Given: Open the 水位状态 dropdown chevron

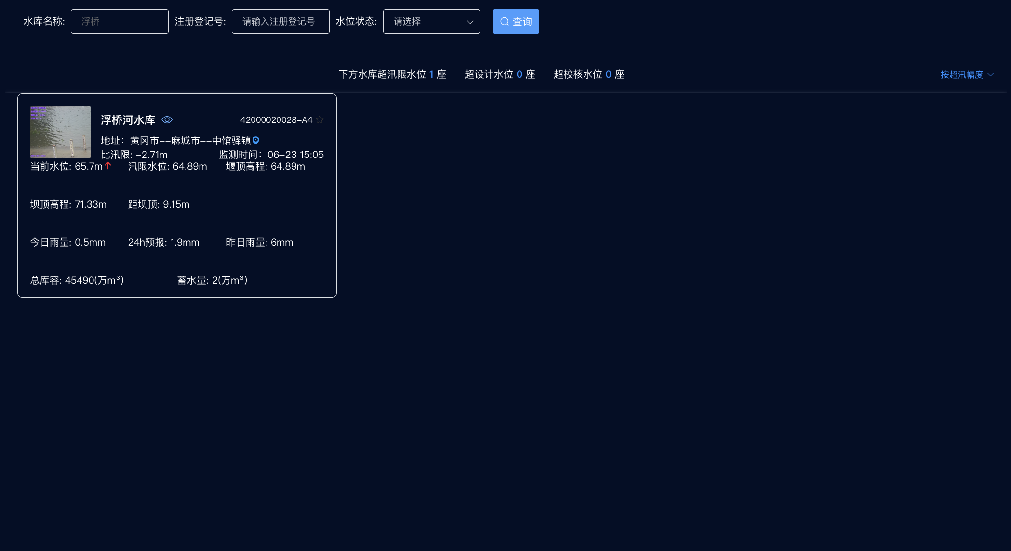Looking at the screenshot, I should click(470, 22).
